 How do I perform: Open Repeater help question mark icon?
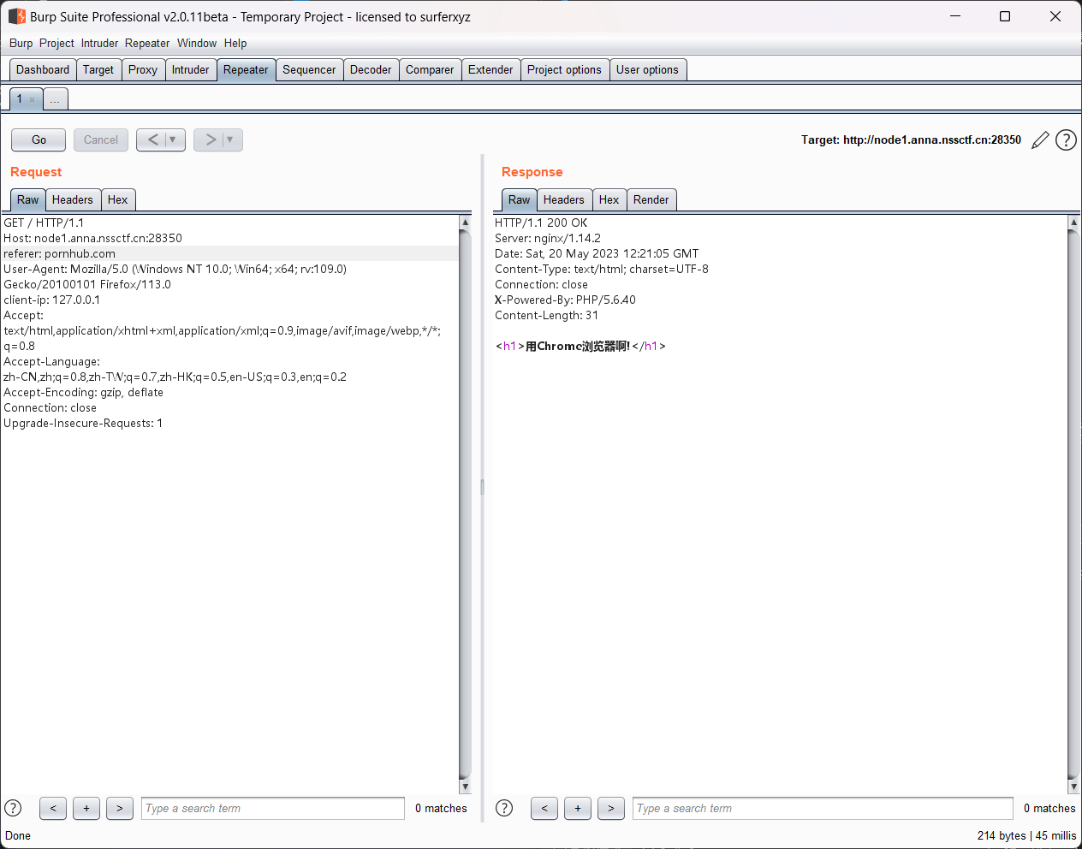tap(1066, 140)
